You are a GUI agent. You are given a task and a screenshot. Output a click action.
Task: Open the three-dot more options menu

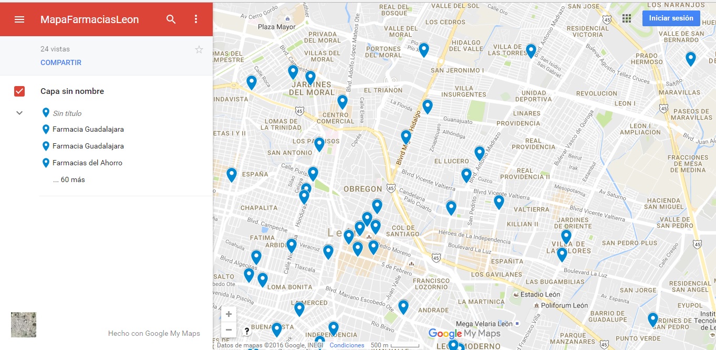click(196, 19)
